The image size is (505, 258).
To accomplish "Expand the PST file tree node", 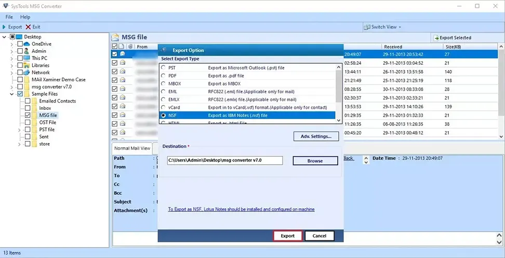I will (x=20, y=130).
